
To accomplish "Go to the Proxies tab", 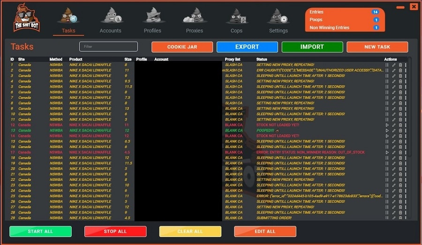I will [x=194, y=21].
